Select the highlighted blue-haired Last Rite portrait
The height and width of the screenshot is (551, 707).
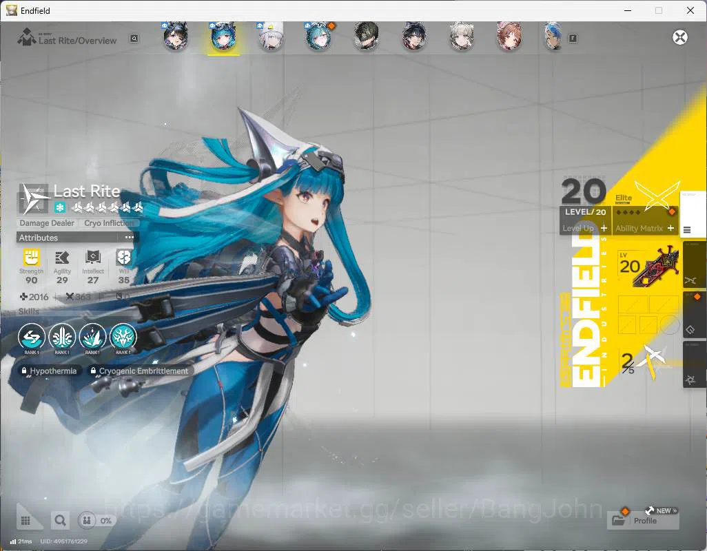(223, 37)
